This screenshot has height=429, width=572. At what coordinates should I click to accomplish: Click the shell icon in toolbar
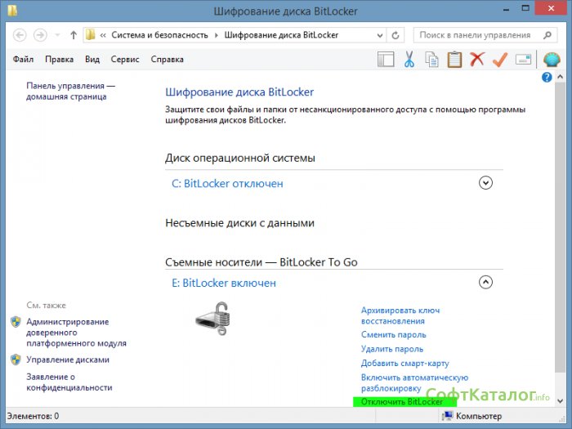point(552,60)
